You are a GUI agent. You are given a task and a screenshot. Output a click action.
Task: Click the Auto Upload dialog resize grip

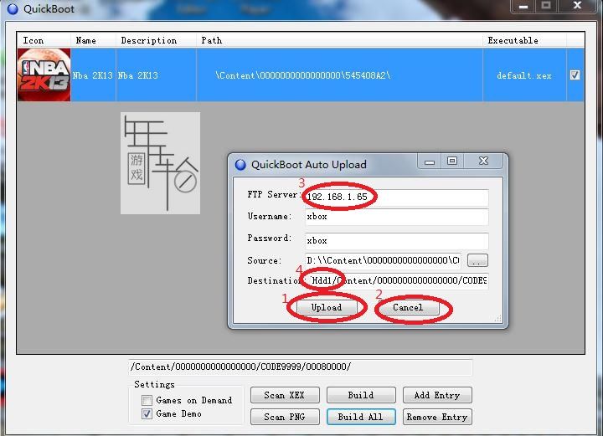coord(497,319)
